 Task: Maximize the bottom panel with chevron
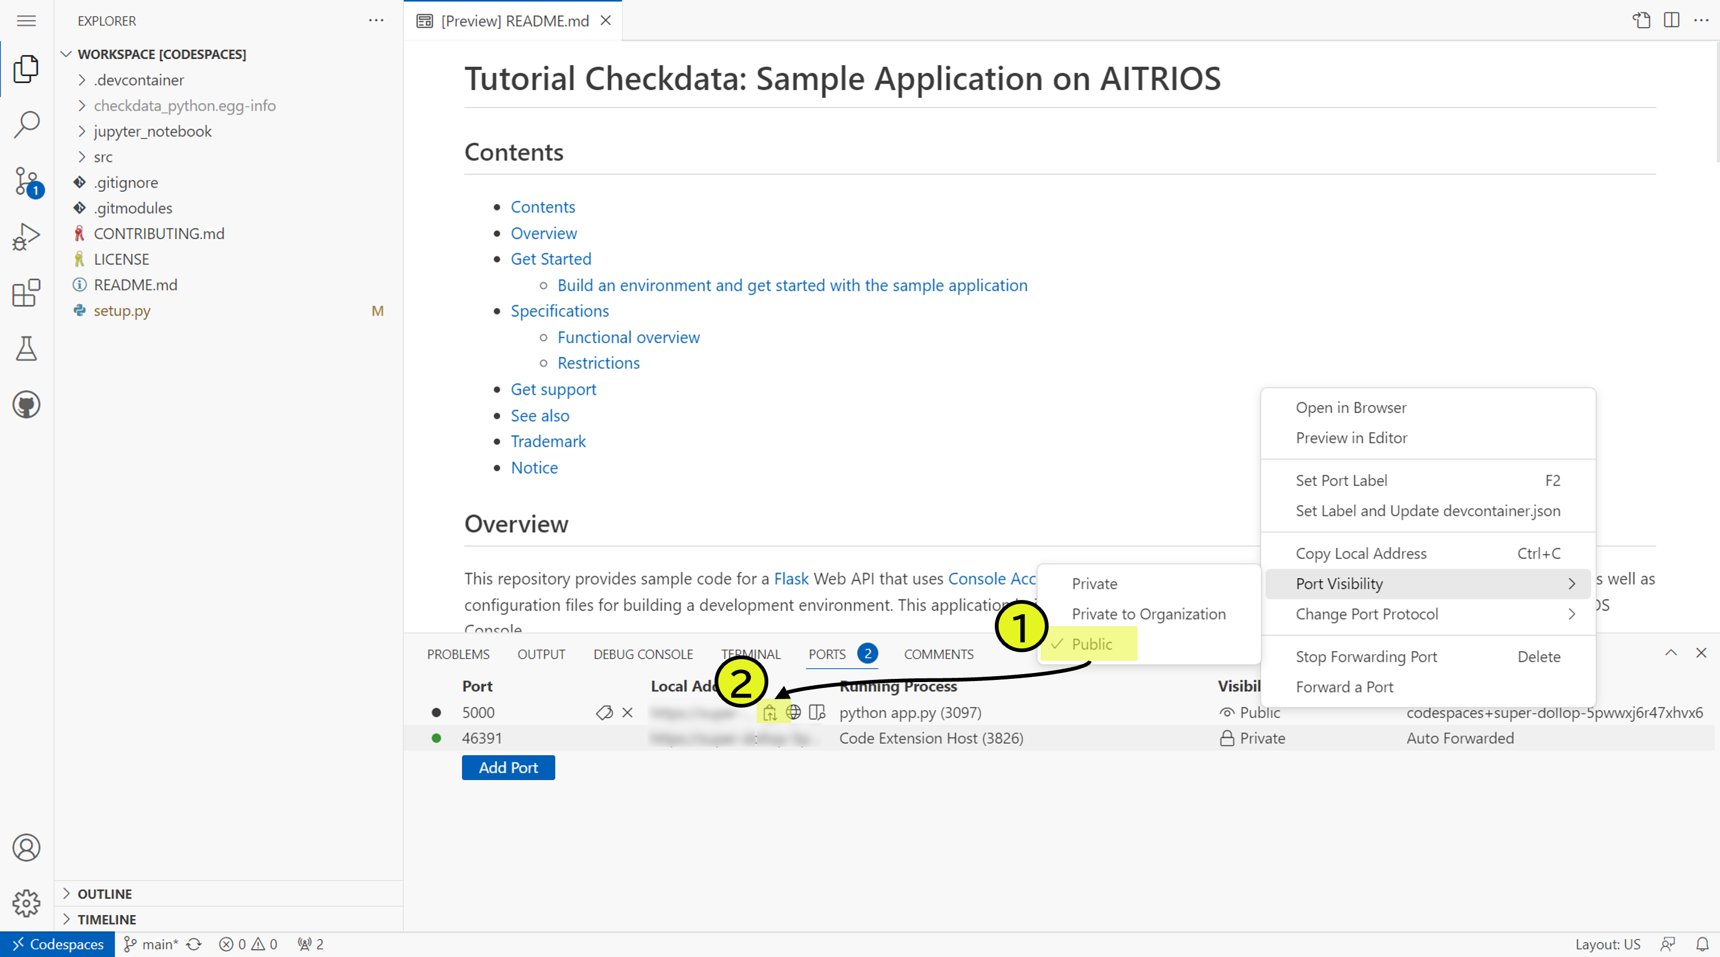click(x=1670, y=653)
